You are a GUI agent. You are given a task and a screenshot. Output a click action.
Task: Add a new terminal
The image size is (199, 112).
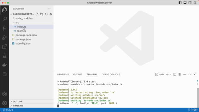pos(167,74)
